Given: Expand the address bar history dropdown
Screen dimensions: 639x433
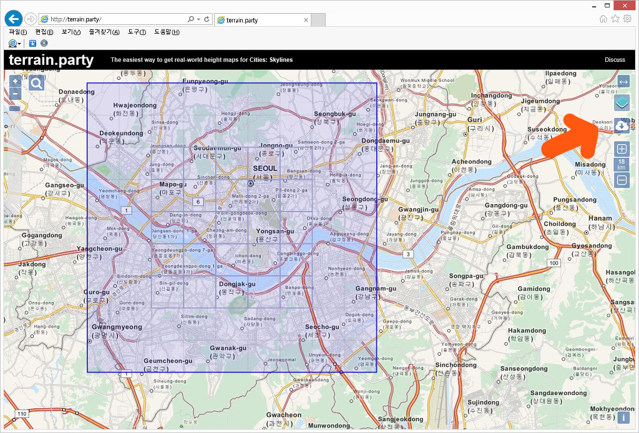Looking at the screenshot, I should 198,19.
